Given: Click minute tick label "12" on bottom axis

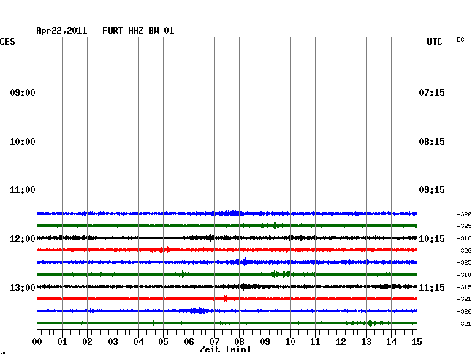Looking at the screenshot, I should [x=341, y=342].
